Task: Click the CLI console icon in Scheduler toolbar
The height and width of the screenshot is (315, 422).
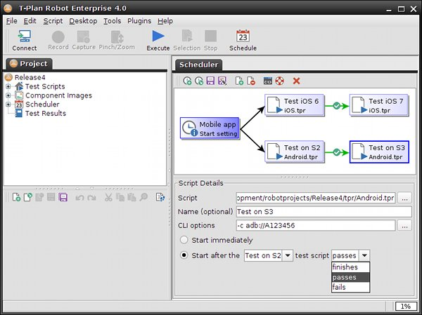Action: [267, 81]
